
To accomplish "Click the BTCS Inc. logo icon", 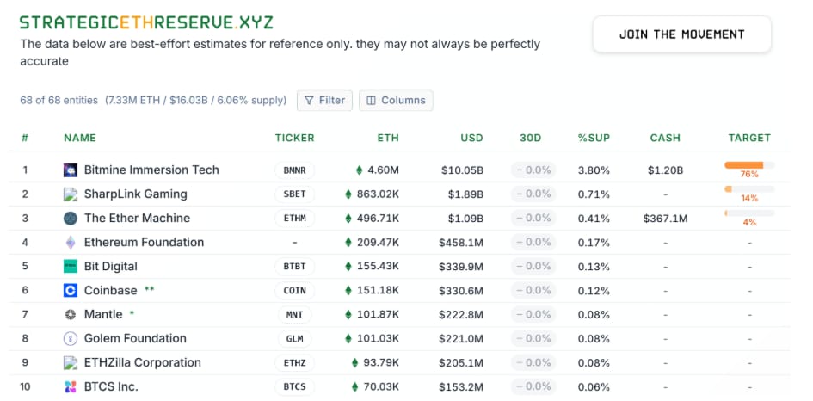I will (x=71, y=387).
